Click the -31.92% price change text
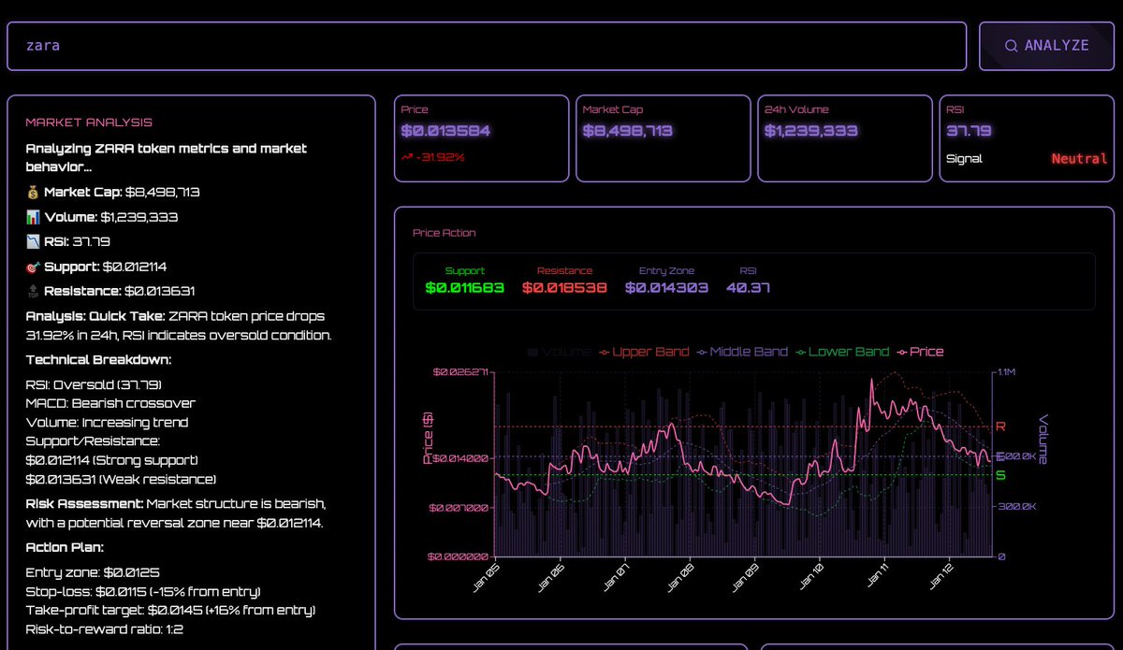The image size is (1123, 650). pyautogui.click(x=440, y=157)
